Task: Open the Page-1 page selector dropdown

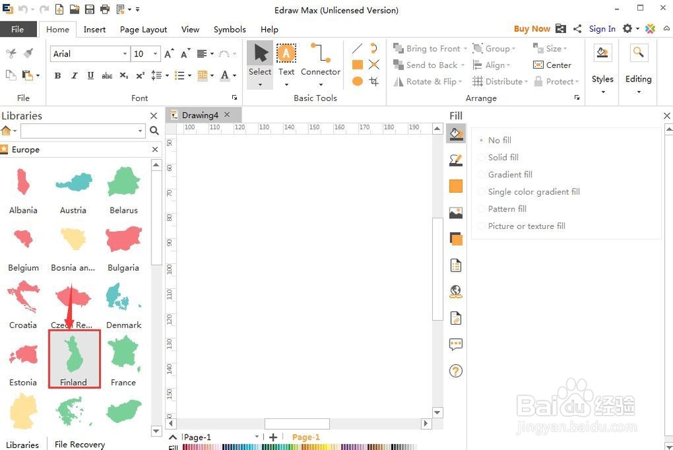Action: (x=256, y=437)
